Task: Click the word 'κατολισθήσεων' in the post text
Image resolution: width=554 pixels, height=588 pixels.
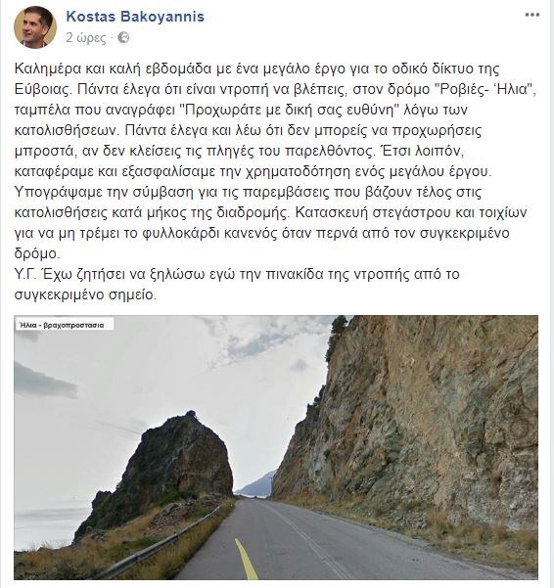Action: (68, 130)
